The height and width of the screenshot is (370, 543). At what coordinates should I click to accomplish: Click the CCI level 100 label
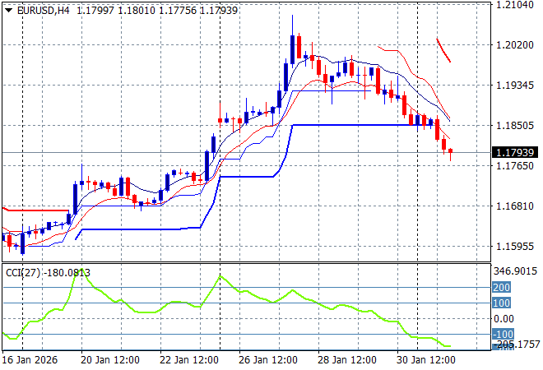[501, 303]
